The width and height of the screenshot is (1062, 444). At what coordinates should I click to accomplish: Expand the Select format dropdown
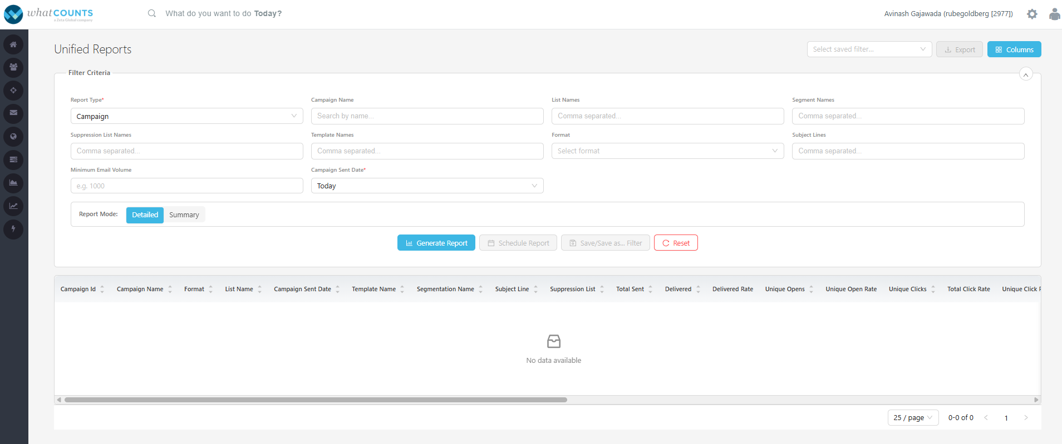667,151
